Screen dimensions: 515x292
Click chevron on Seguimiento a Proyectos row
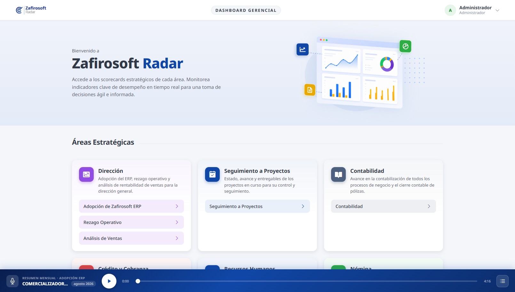pyautogui.click(x=303, y=206)
